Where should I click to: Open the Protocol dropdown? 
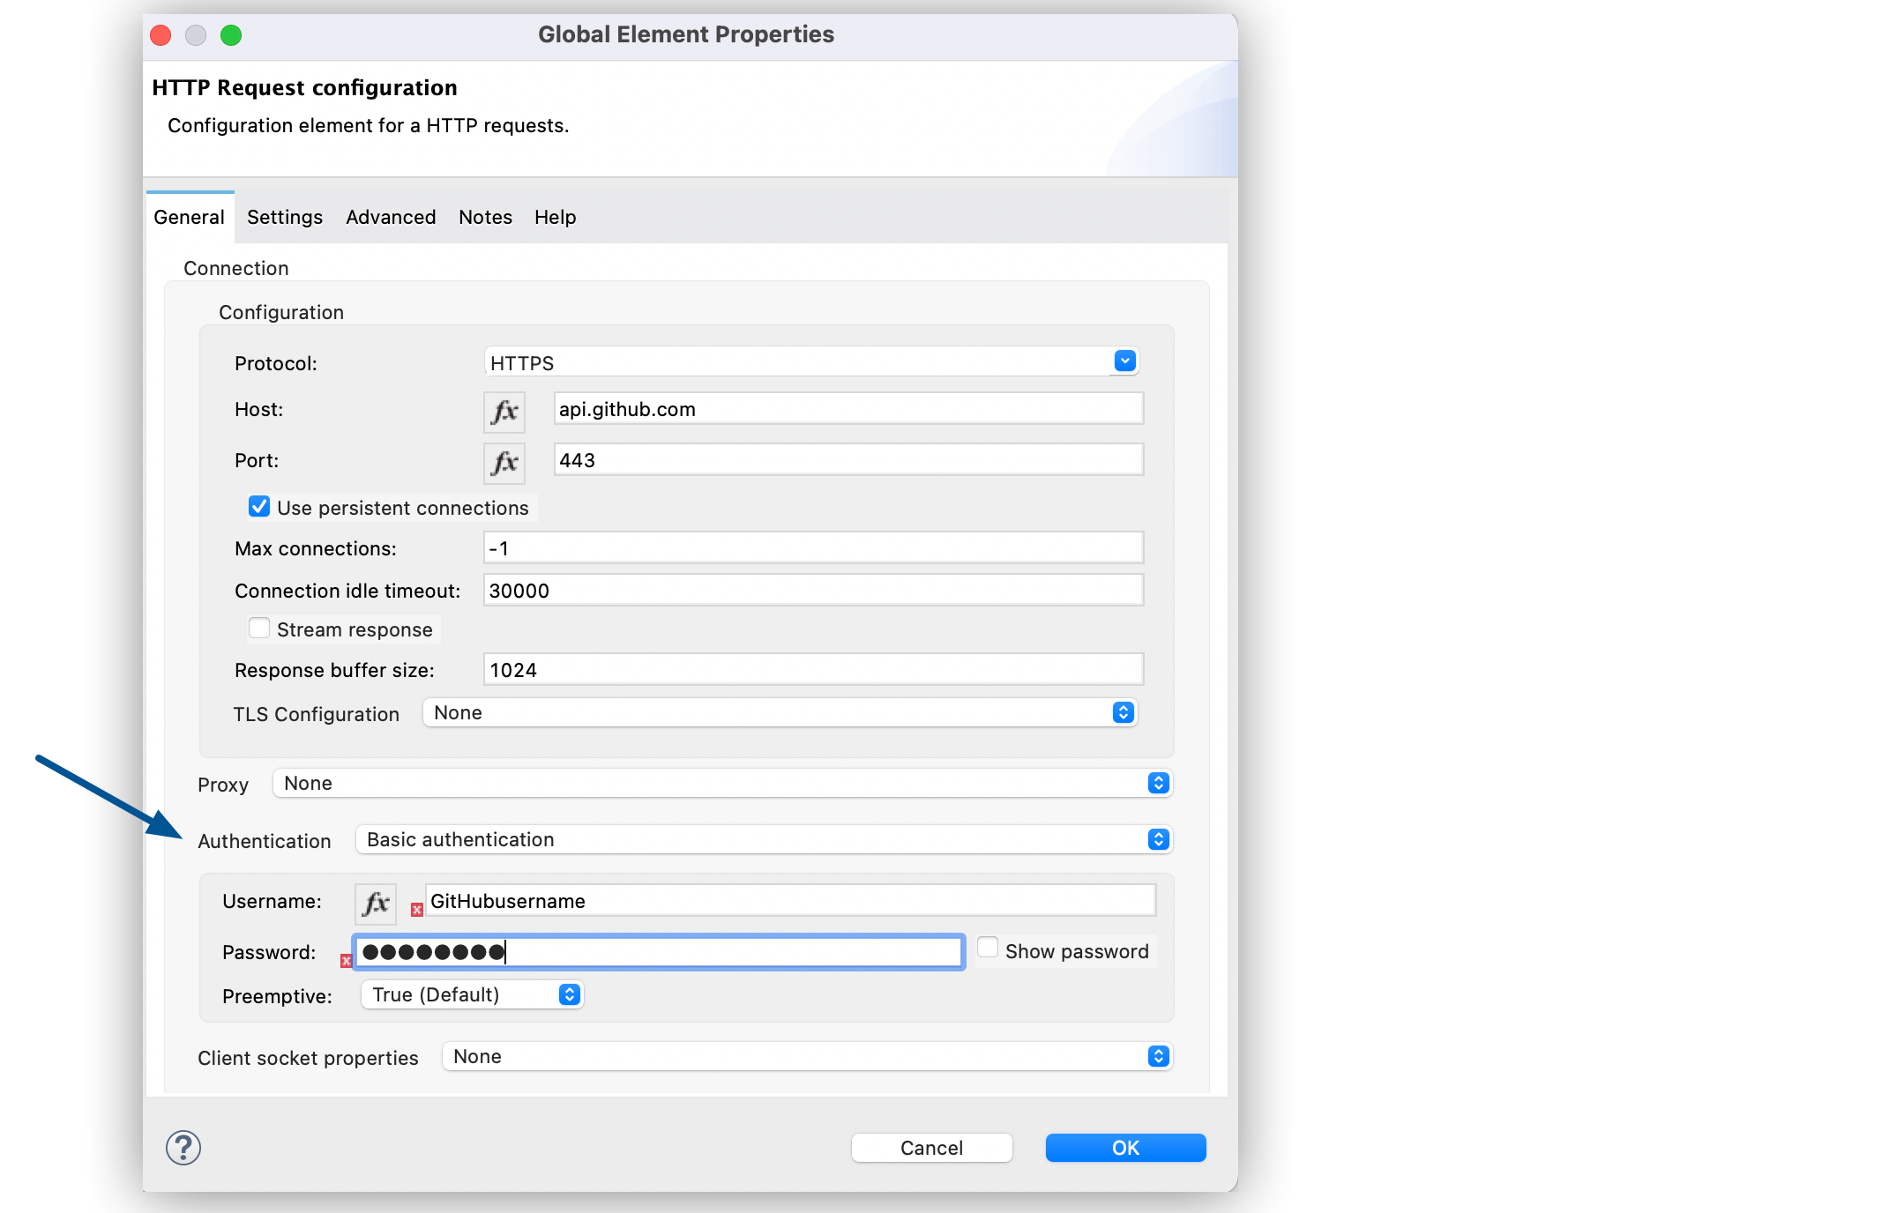pyautogui.click(x=1124, y=361)
